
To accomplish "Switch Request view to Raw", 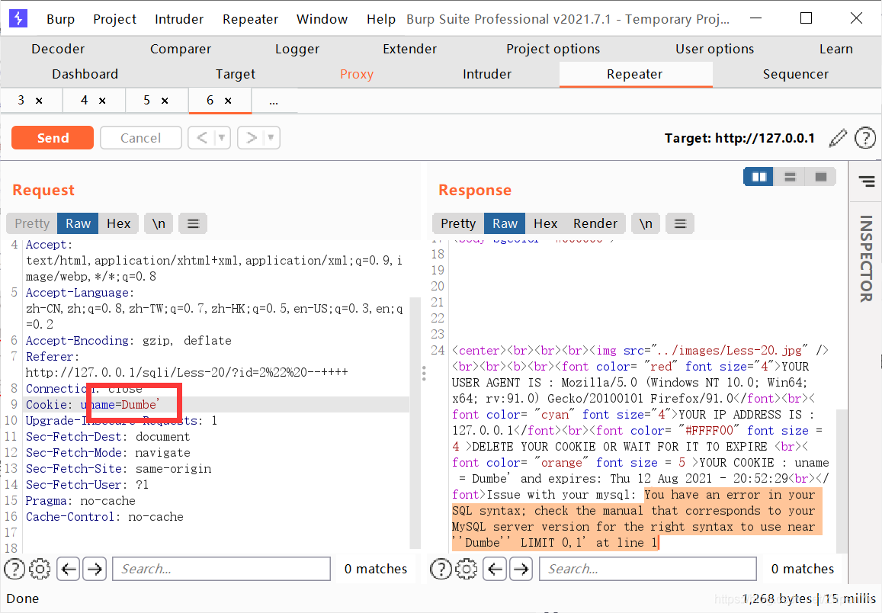I will tap(78, 224).
